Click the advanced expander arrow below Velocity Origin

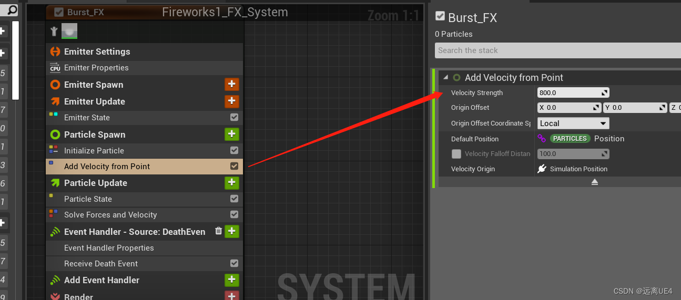pos(595,182)
